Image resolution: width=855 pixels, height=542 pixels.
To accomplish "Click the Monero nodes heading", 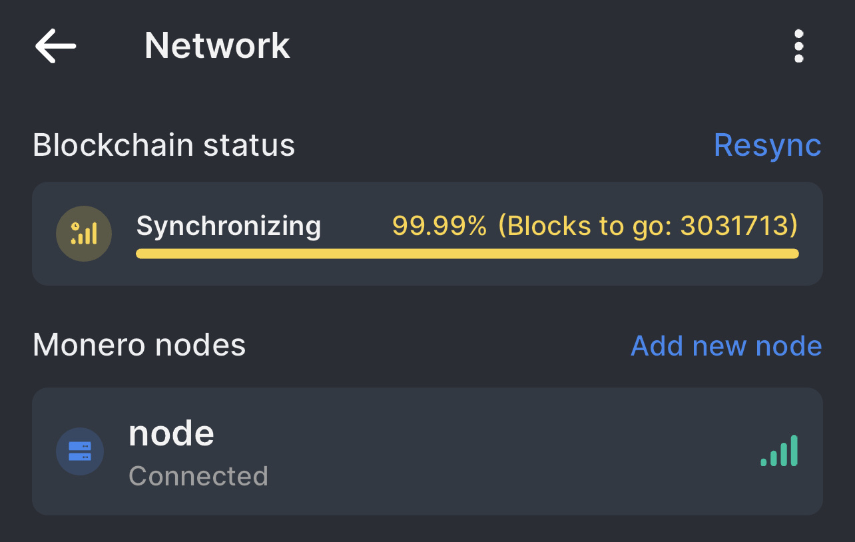I will coord(139,346).
